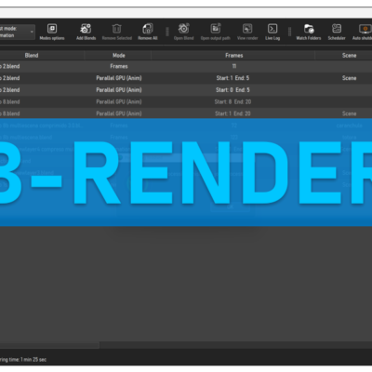This screenshot has width=372, height=372.
Task: Click the 'Start: 0 End: 5' cell
Action: (232, 90)
